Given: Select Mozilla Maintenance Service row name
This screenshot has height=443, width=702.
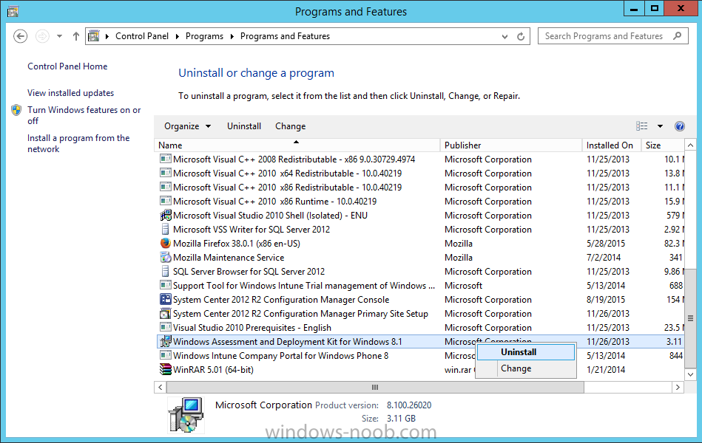Looking at the screenshot, I should point(229,258).
